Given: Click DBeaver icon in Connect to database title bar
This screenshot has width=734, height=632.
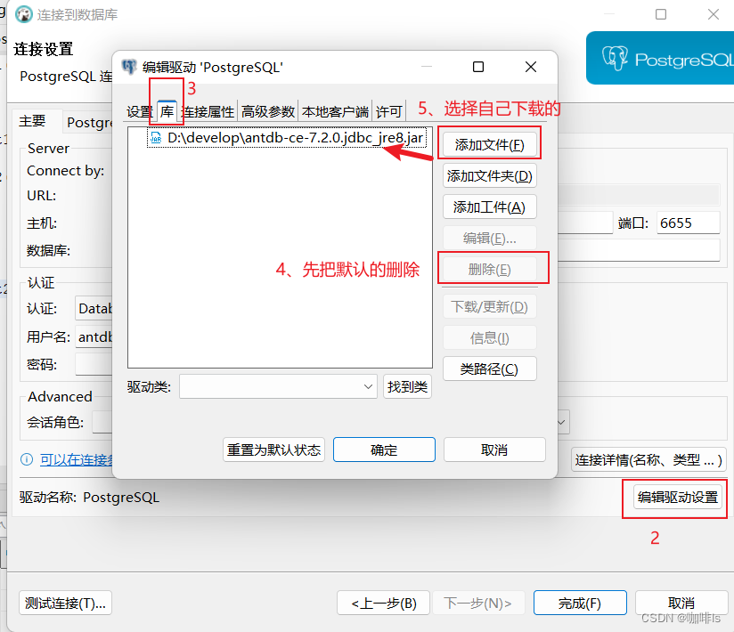Looking at the screenshot, I should point(23,14).
